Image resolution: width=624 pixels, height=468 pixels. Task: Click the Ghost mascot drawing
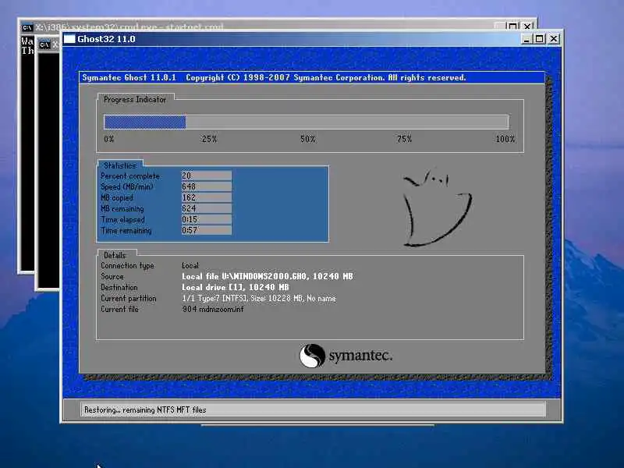tap(437, 208)
